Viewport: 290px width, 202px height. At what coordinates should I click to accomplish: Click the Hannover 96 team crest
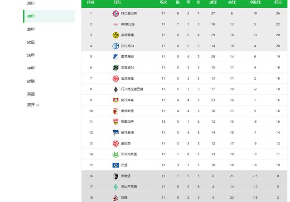pos(116,67)
